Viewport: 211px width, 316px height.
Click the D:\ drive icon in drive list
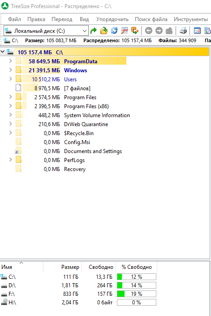pyautogui.click(x=4, y=285)
